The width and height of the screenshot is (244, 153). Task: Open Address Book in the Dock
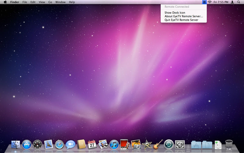click(x=81, y=144)
